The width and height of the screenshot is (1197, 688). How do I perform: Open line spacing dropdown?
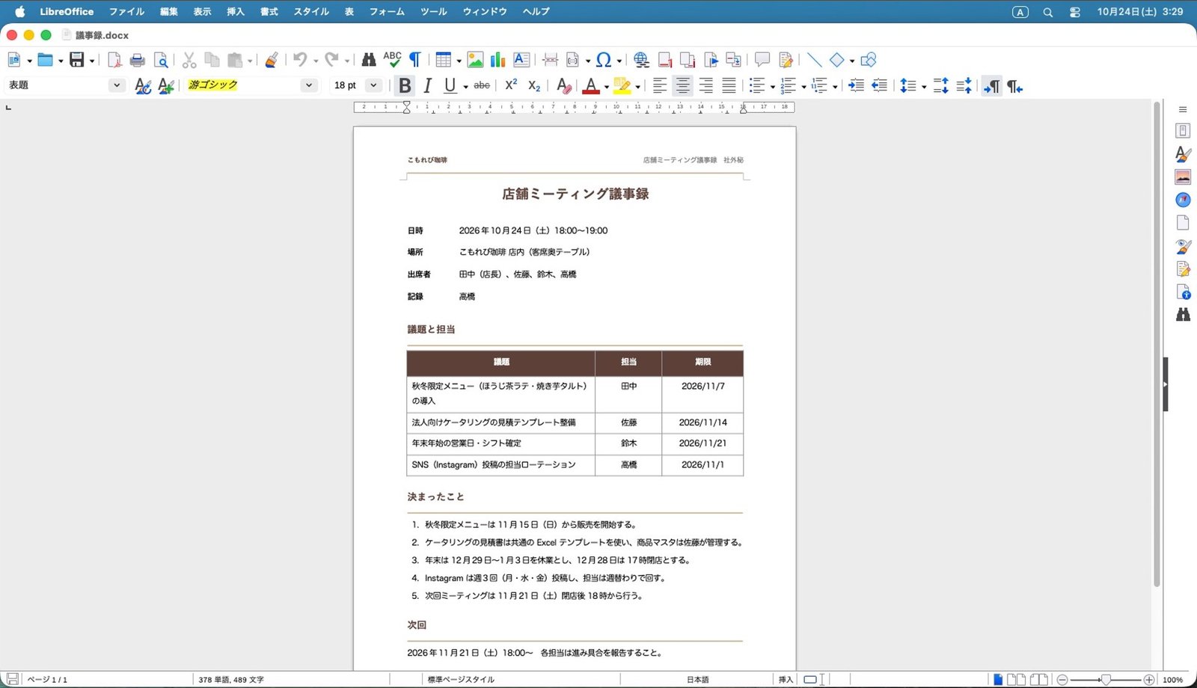click(924, 87)
